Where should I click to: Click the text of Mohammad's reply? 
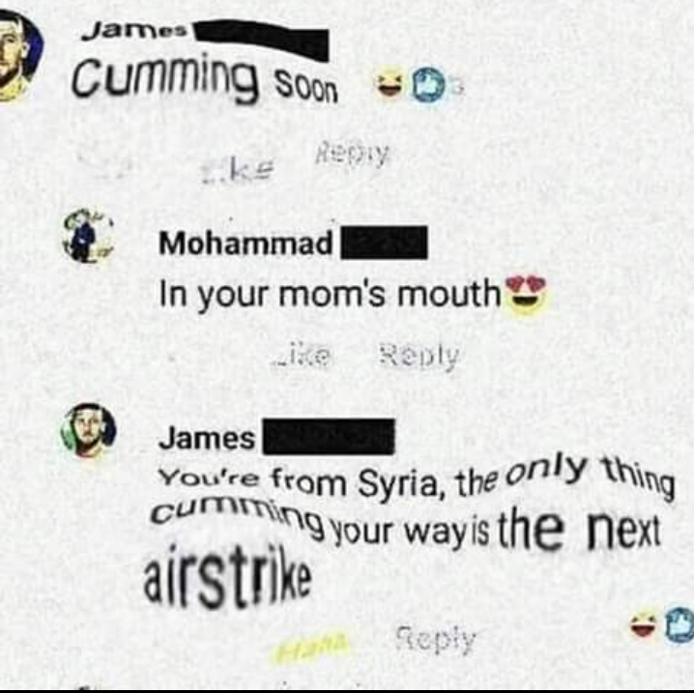(x=330, y=295)
